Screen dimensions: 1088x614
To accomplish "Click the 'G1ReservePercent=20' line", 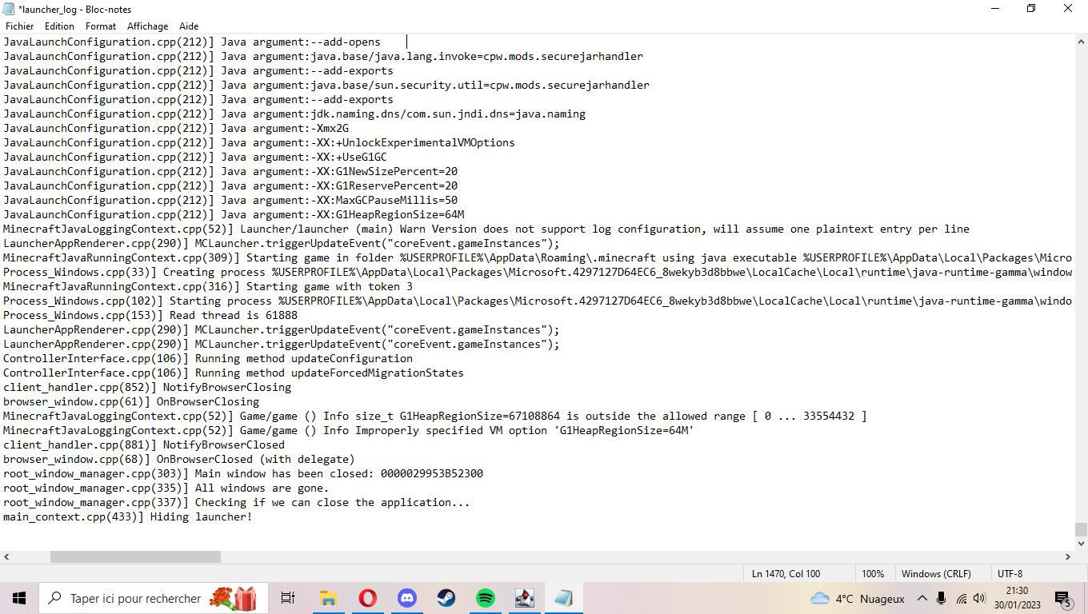I will [x=230, y=185].
